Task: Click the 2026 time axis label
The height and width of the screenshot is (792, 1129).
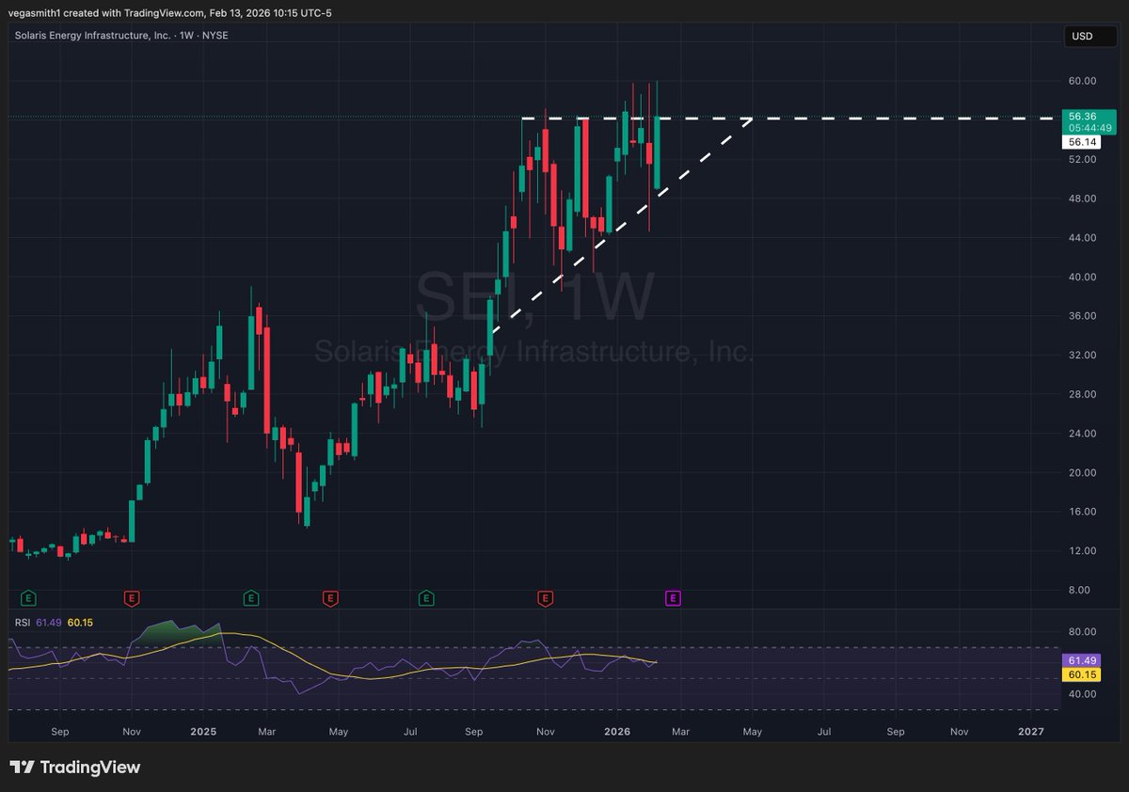Action: pyautogui.click(x=617, y=731)
